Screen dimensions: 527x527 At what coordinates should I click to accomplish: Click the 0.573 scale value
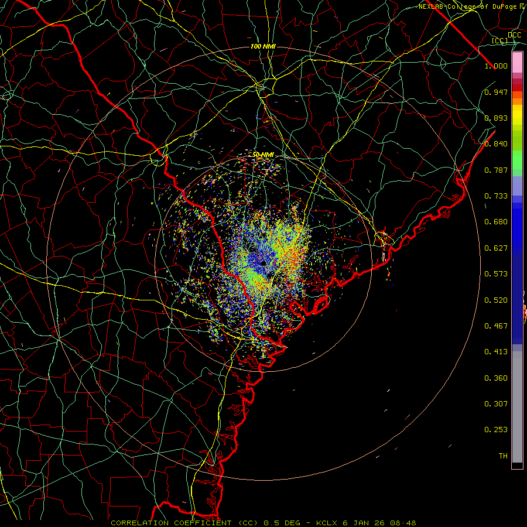pos(496,274)
